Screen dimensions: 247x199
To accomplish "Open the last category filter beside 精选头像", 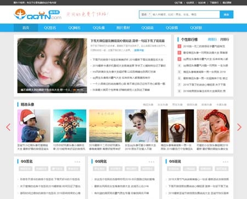I will tap(221, 105).
